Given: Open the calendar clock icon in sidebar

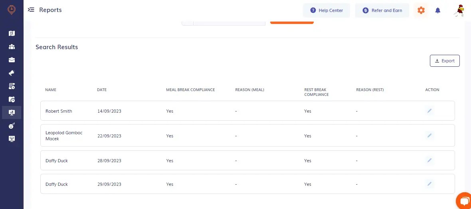Looking at the screenshot, I should point(12,100).
